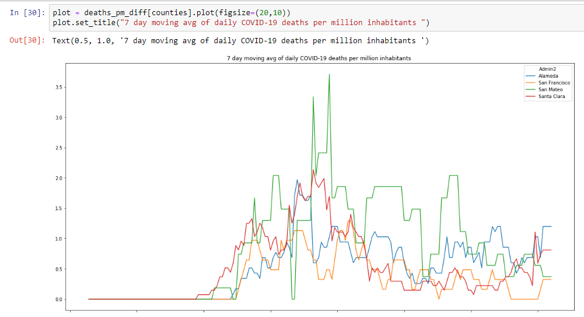Select the San Mateo legend label
The height and width of the screenshot is (317, 584).
click(550, 89)
